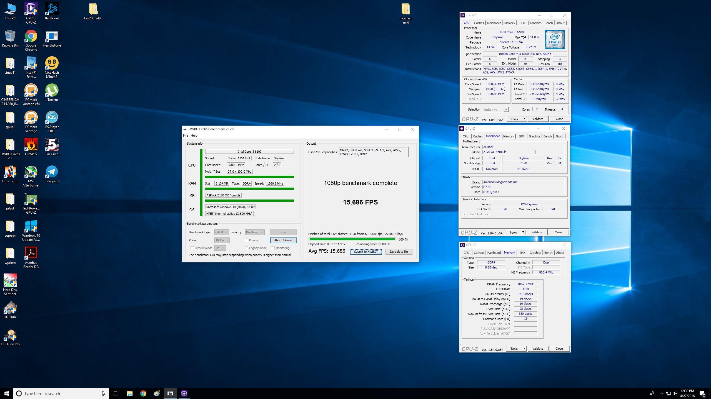The image size is (711, 399).
Task: Open the CPUID CPU-Z desktop icon
Action: coord(31,13)
